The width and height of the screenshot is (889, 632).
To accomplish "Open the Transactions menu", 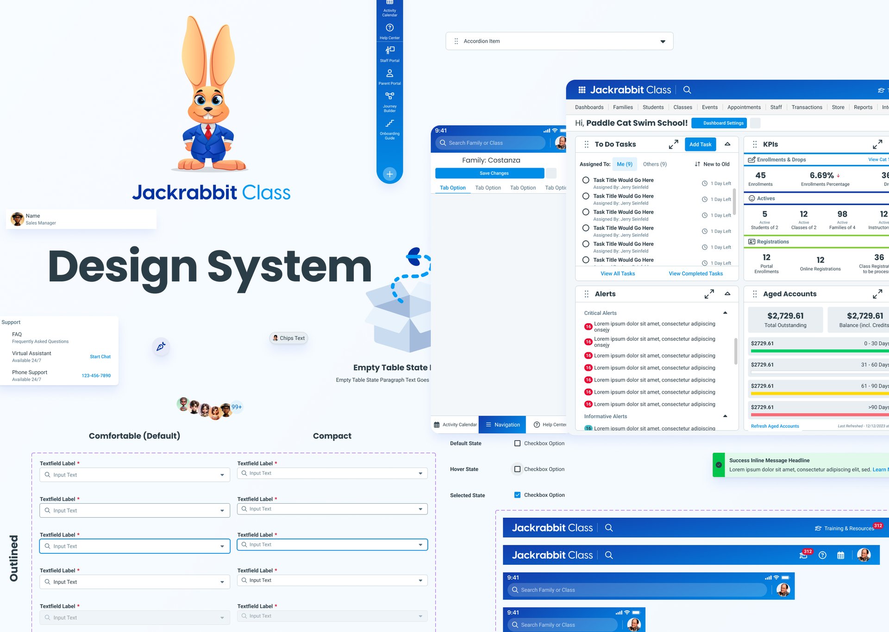I will tap(807, 107).
